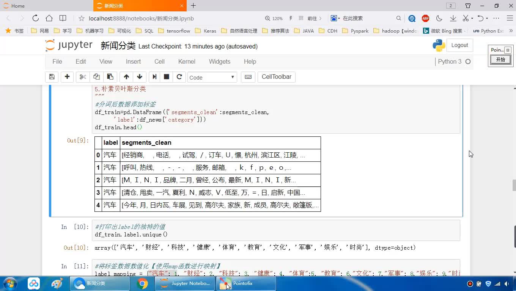
Task: Click the browser address bar URL
Action: click(141, 18)
